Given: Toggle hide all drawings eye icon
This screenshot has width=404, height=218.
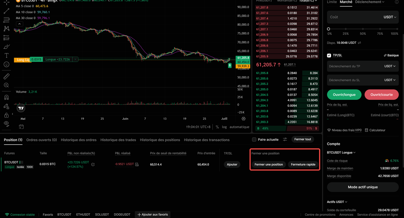Looking at the screenshot, I should (6, 124).
